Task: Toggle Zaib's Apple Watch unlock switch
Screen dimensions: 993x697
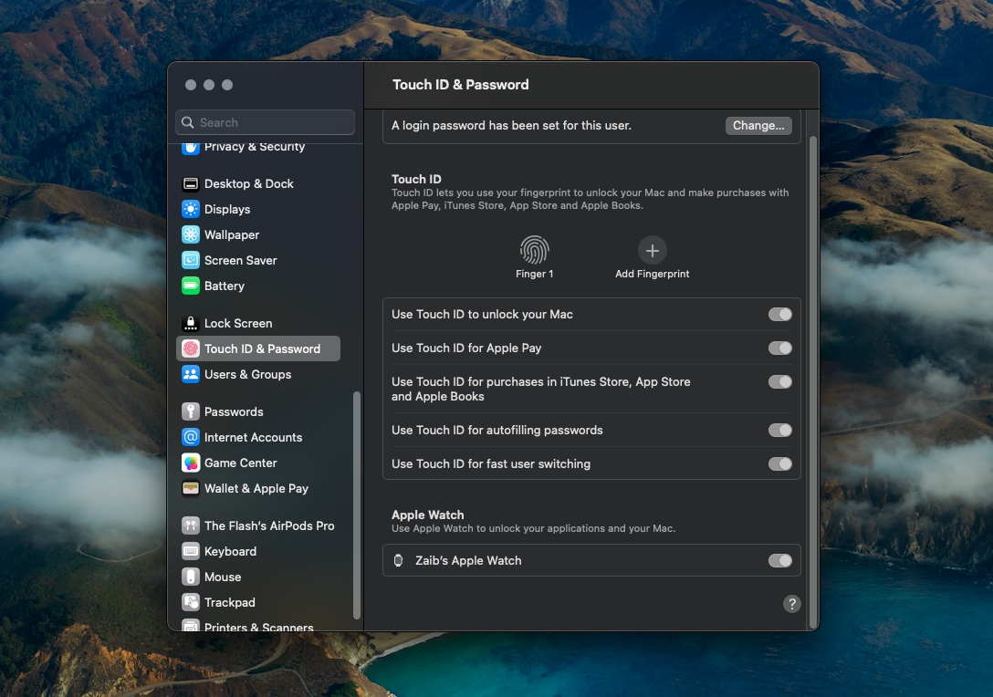Action: pos(780,561)
